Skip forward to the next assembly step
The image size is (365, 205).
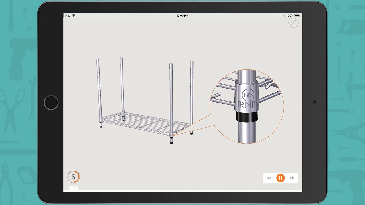pyautogui.click(x=292, y=178)
